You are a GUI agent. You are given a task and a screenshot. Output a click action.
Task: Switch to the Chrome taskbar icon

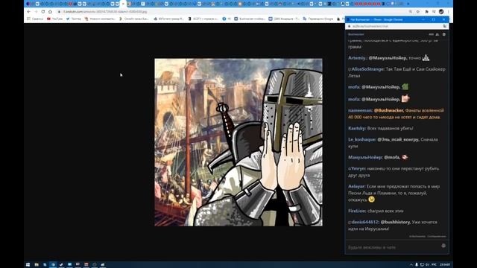53,265
